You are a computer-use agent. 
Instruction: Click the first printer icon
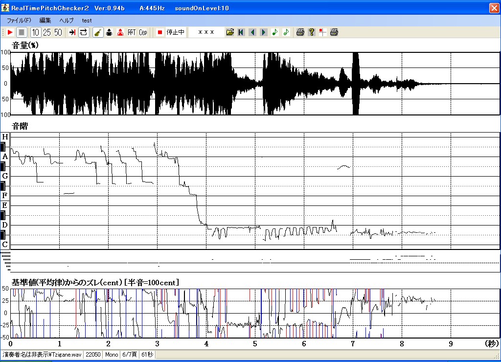pyautogui.click(x=300, y=32)
